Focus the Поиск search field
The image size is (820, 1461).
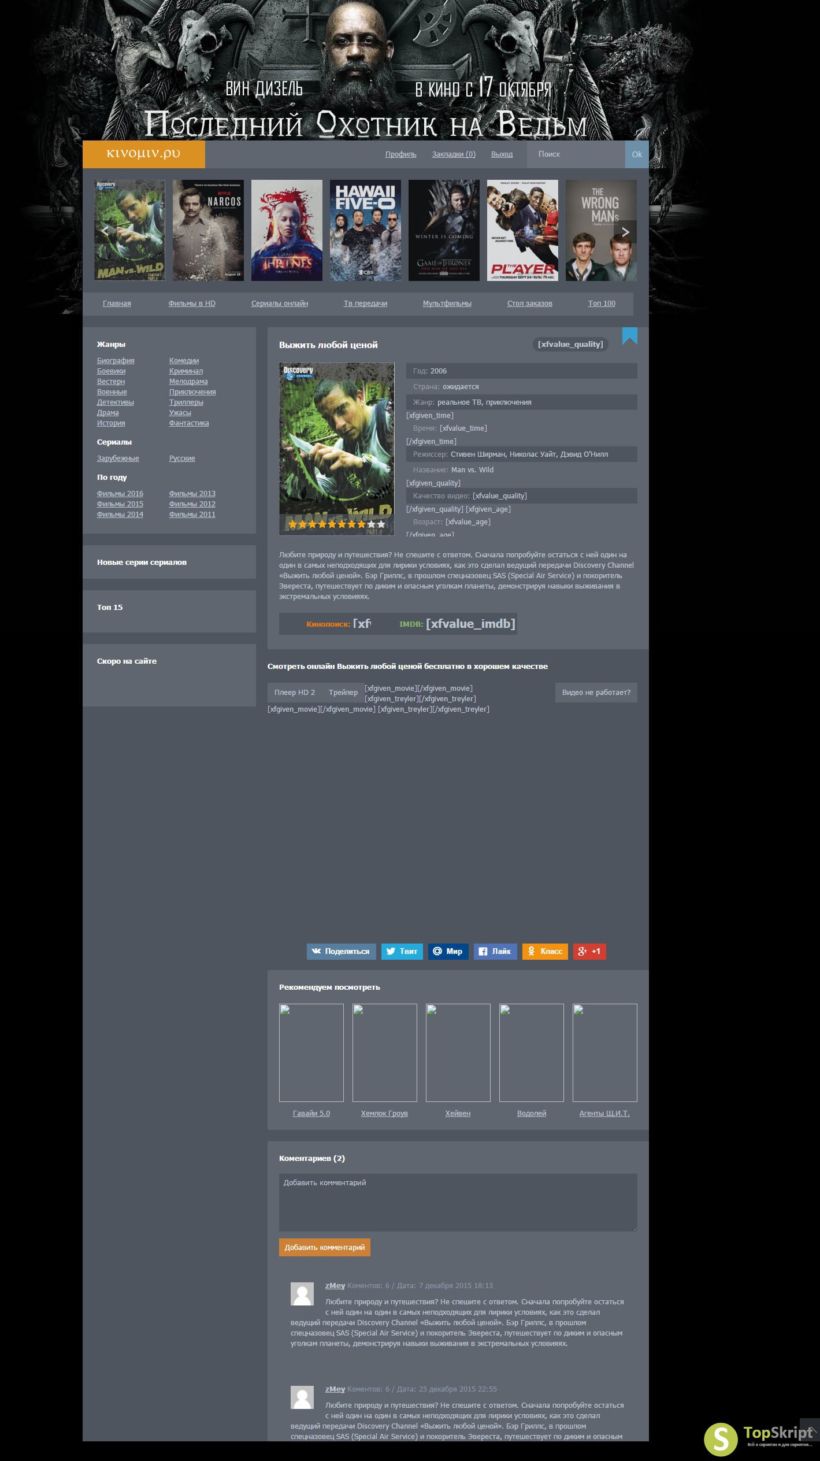pyautogui.click(x=577, y=154)
